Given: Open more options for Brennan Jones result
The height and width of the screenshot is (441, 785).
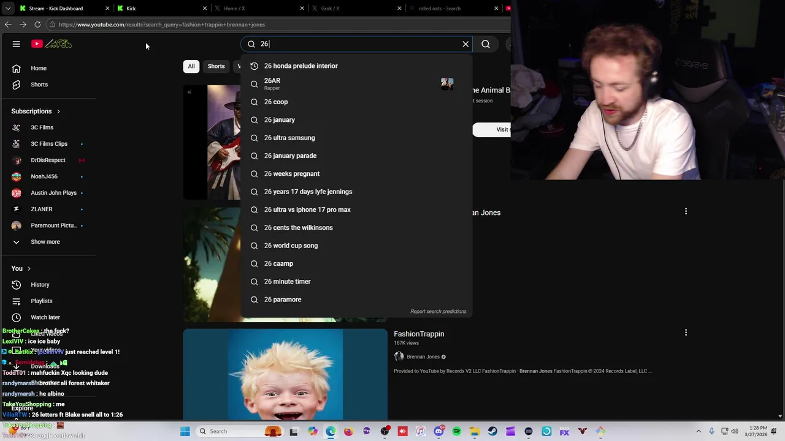Looking at the screenshot, I should pos(686,211).
